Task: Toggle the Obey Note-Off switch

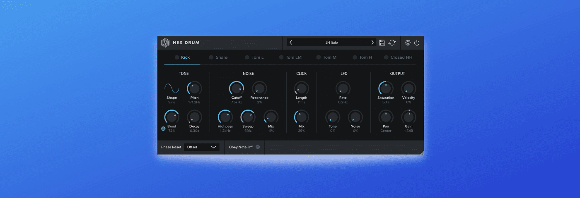Action: pos(258,147)
